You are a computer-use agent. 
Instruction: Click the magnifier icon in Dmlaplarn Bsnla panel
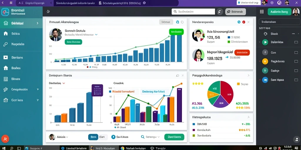point(177,76)
